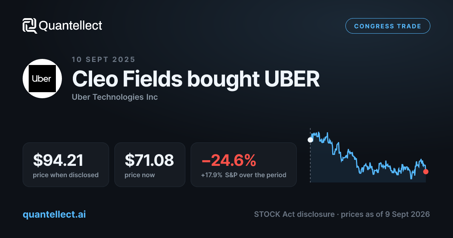
Task: Select the $94.21 disclosed price card
Action: pyautogui.click(x=66, y=164)
